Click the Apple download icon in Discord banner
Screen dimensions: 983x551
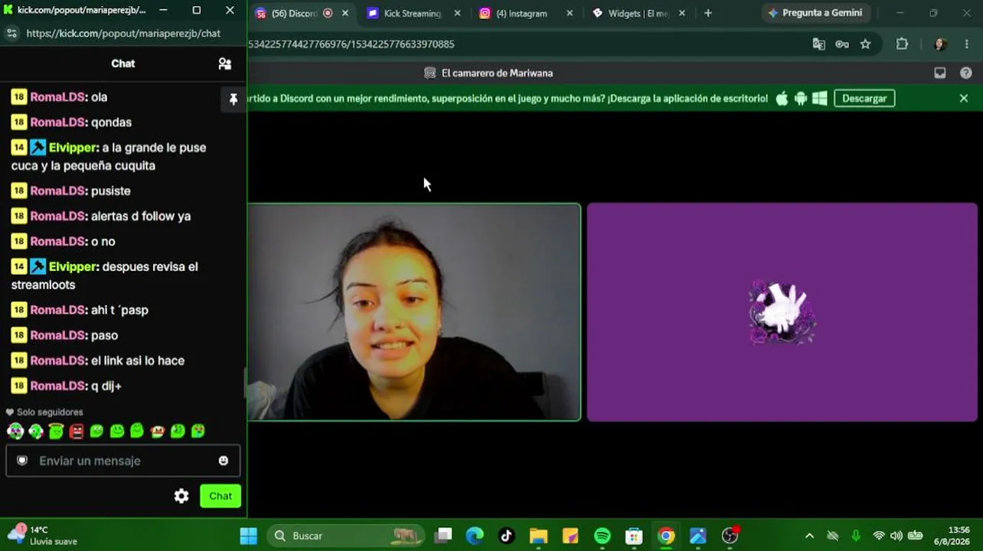(782, 99)
